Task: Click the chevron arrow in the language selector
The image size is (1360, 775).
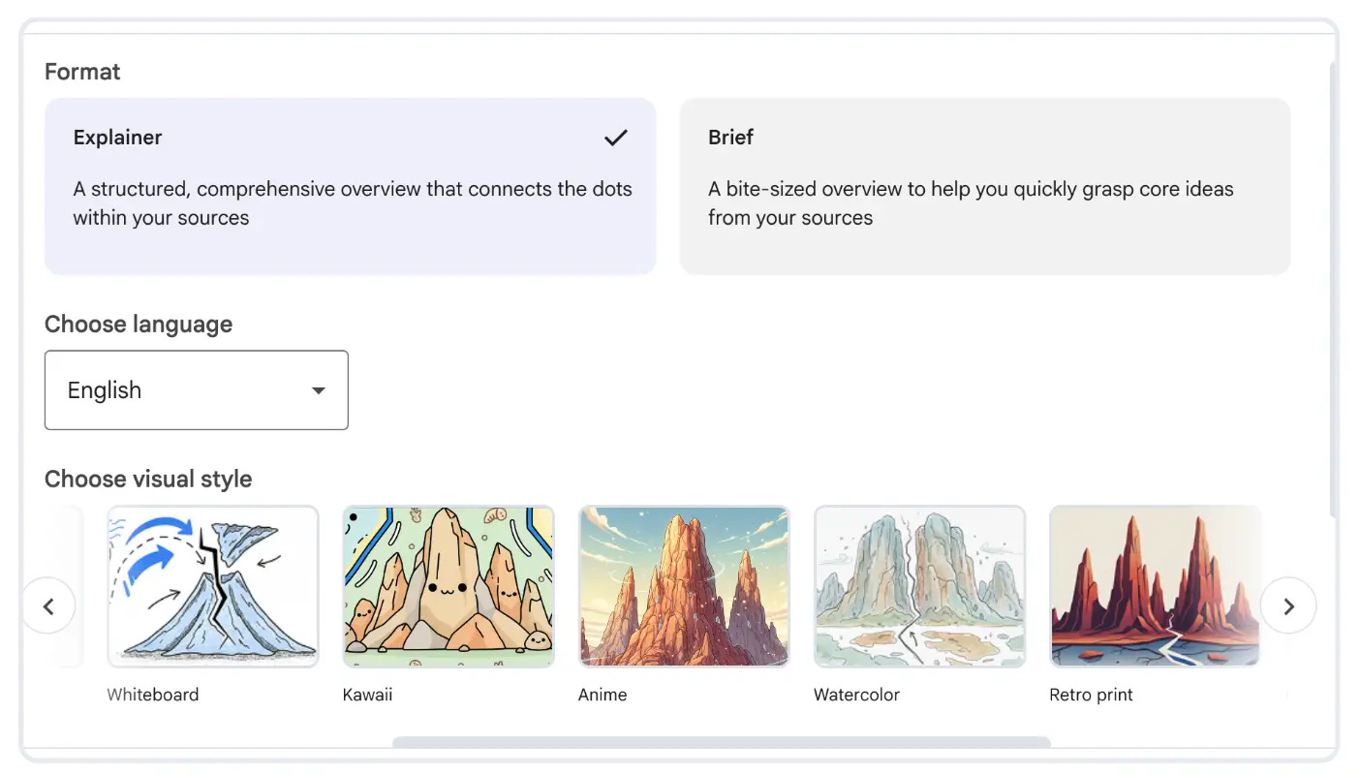Action: (x=319, y=389)
